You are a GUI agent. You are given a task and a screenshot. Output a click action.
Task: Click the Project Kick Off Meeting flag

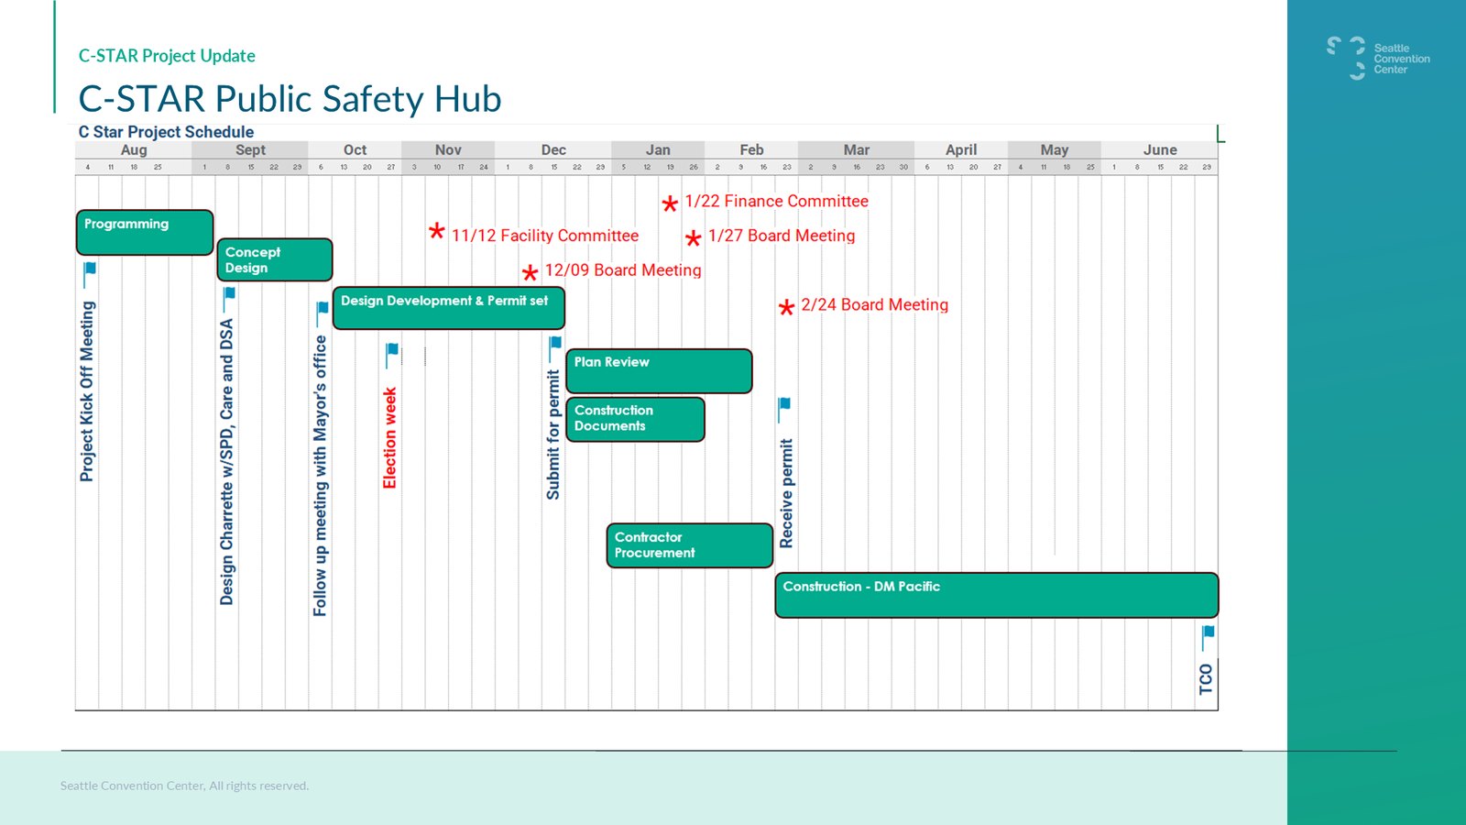[90, 273]
